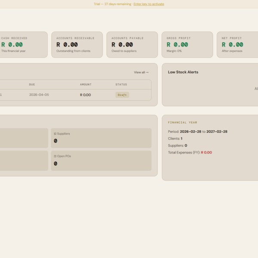Image resolution: width=258 pixels, height=258 pixels.
Task: Click 'This financial year' text
Action: (13, 51)
